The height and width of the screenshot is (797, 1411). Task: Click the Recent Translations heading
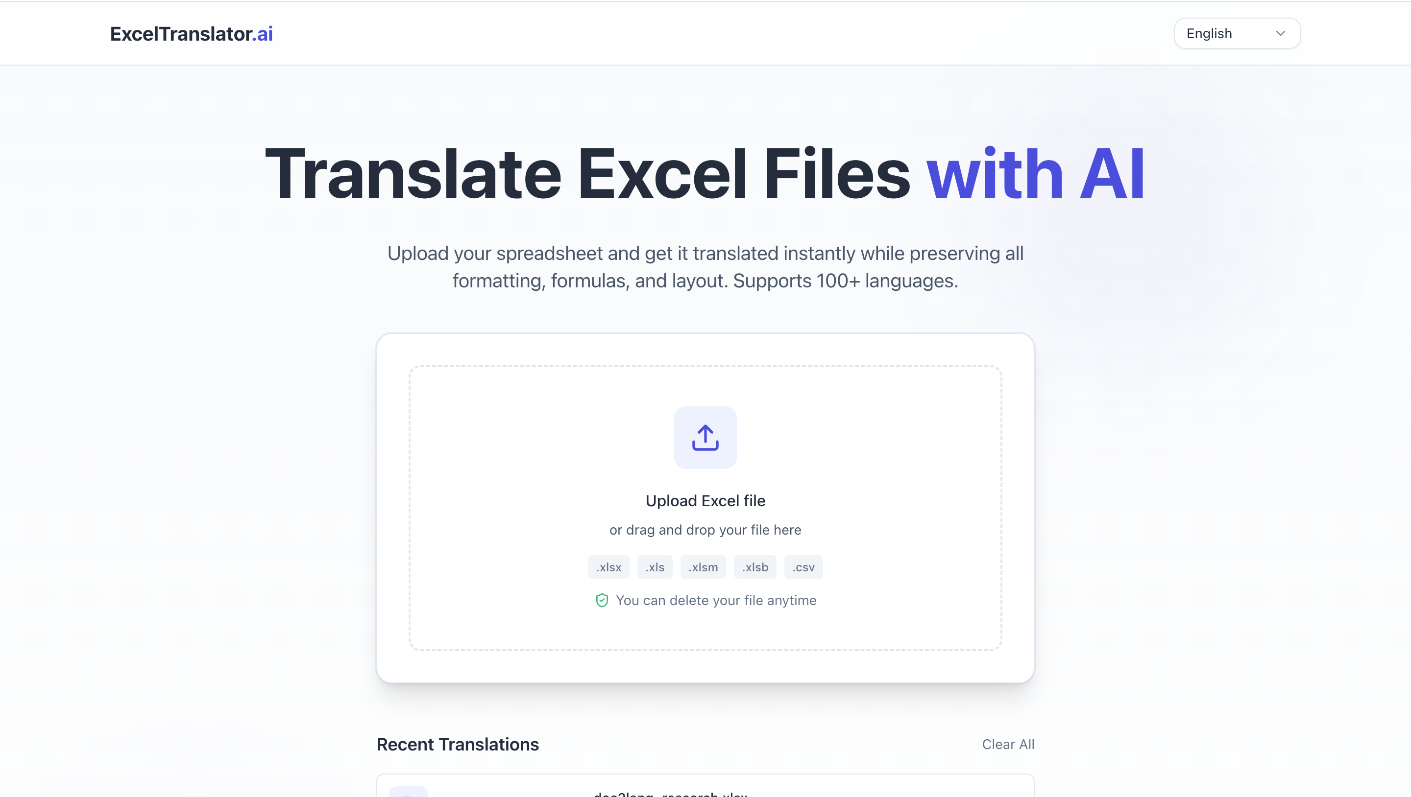(458, 745)
